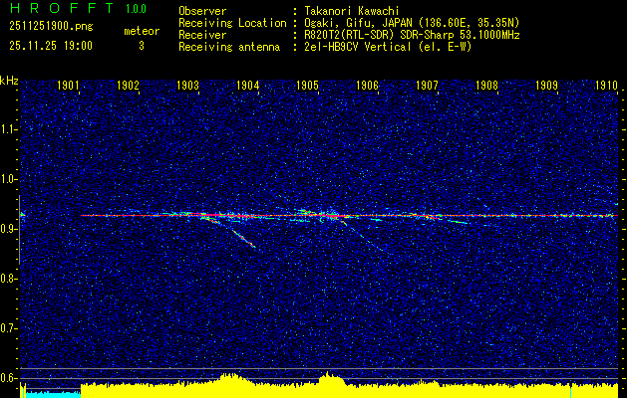Click the 1.1 kHz axis label
The width and height of the screenshot is (627, 398).
coord(8,129)
